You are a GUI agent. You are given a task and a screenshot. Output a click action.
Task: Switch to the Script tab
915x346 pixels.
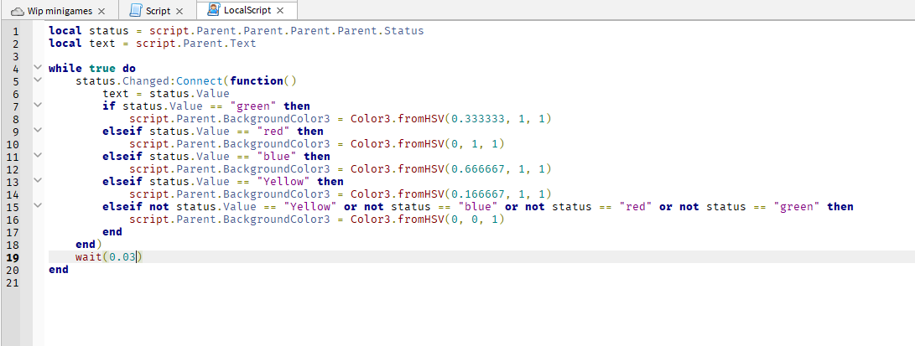point(159,11)
